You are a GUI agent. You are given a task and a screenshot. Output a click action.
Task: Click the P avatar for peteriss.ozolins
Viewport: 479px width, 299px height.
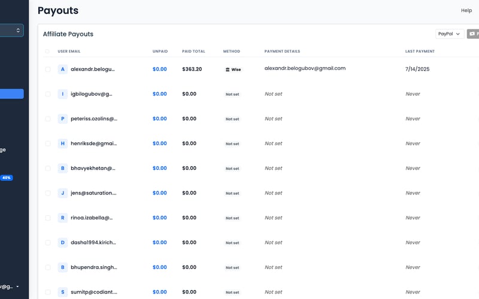63,118
